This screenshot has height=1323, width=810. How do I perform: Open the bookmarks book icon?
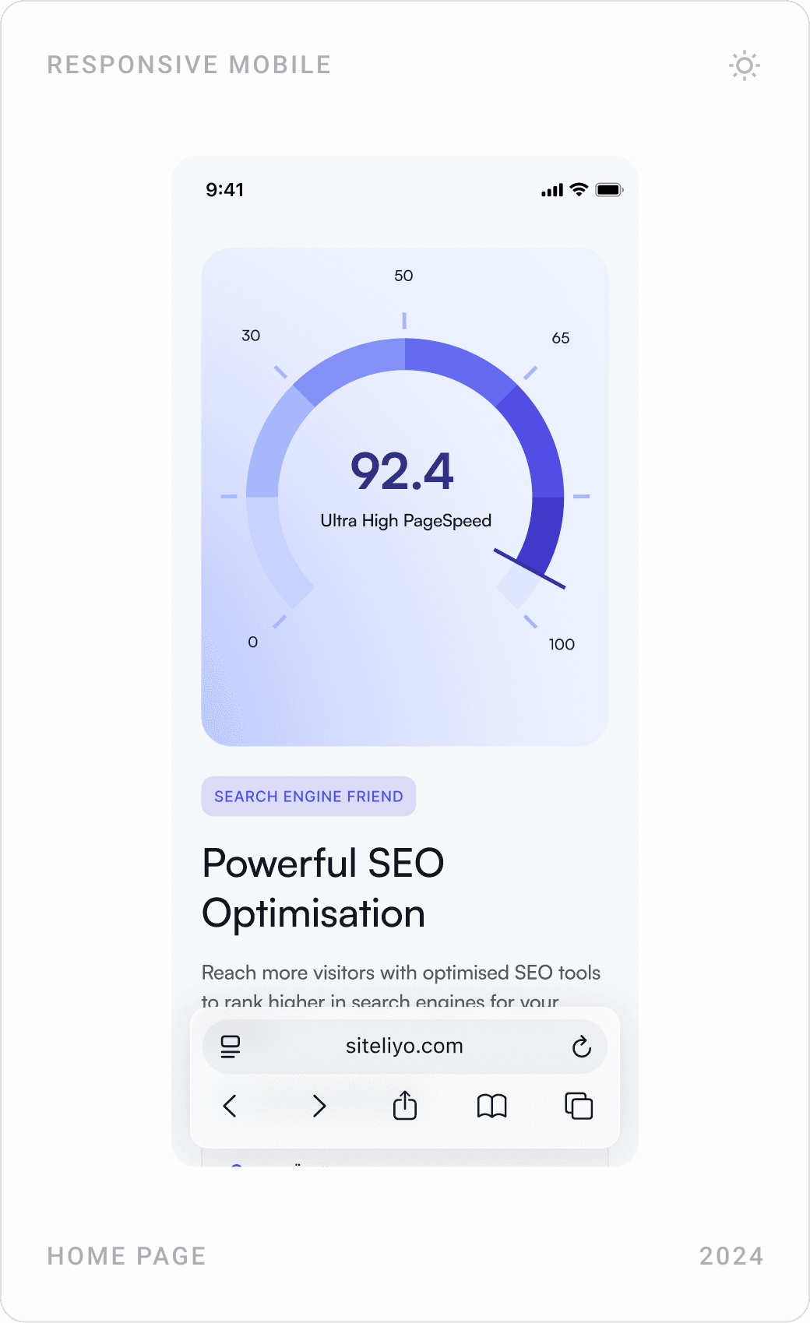point(492,1106)
